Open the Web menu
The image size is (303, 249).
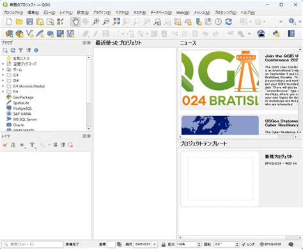pyautogui.click(x=183, y=13)
